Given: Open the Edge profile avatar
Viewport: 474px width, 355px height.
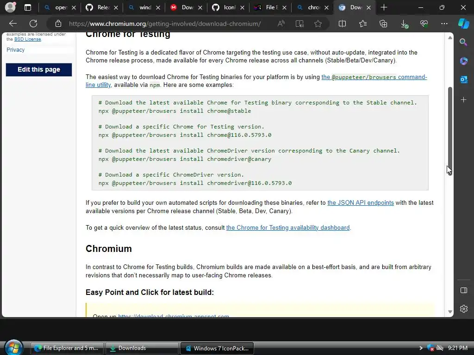Looking at the screenshot, I should click(10, 7).
